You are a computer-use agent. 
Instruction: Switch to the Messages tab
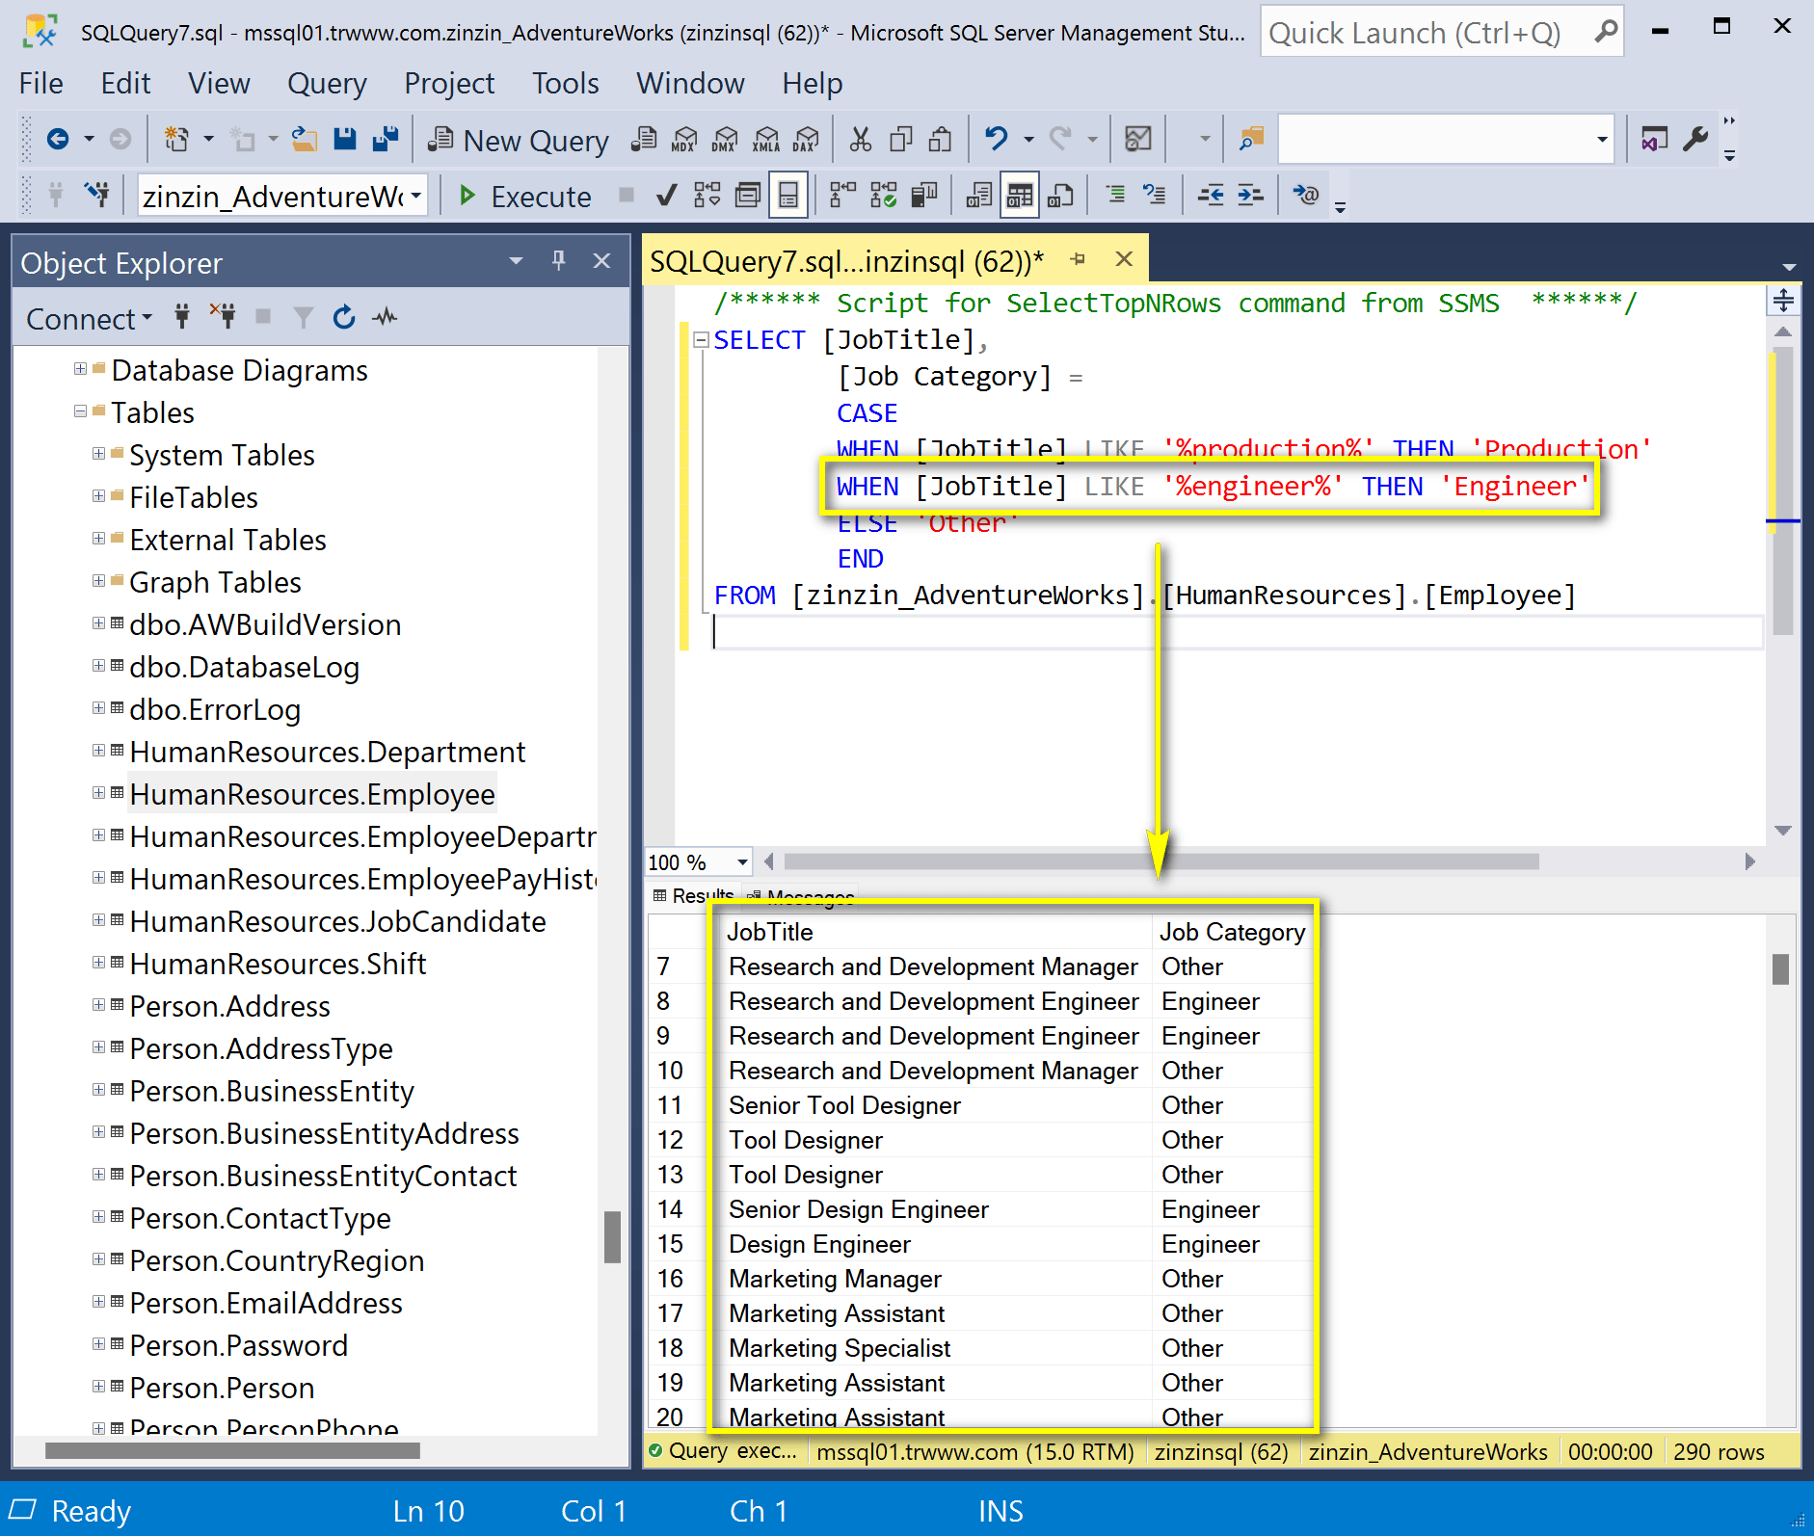coord(801,896)
